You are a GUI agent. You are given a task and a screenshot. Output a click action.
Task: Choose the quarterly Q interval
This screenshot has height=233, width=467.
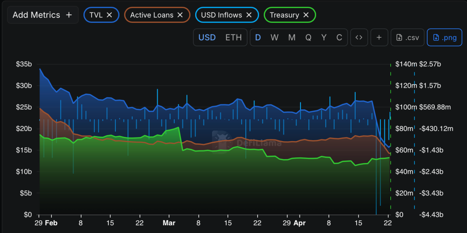click(x=308, y=37)
